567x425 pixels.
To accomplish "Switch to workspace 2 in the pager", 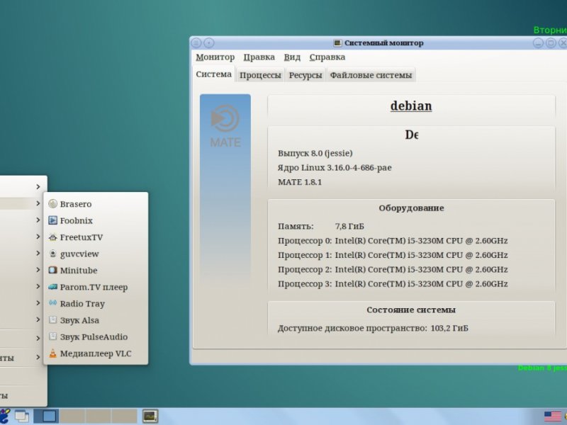I will coord(72,416).
